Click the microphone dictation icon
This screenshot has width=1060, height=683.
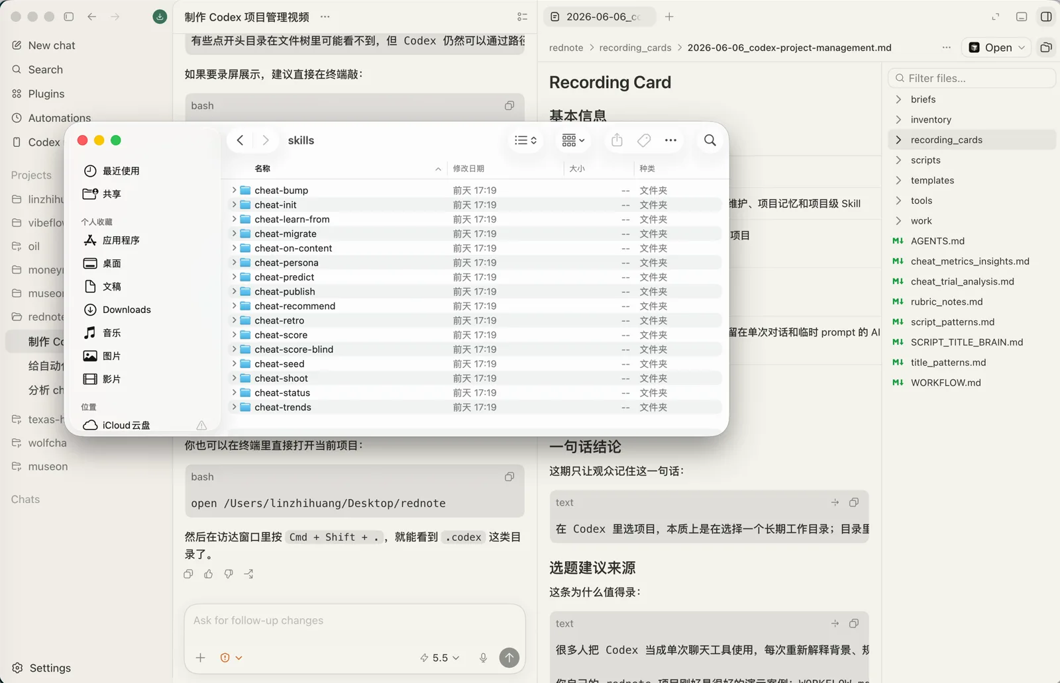tap(484, 657)
